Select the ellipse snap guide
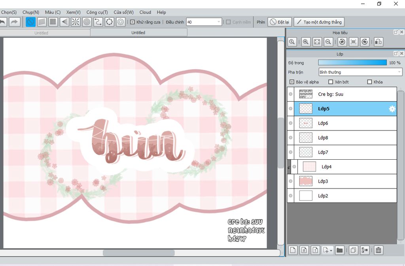 pyautogui.click(x=109, y=22)
